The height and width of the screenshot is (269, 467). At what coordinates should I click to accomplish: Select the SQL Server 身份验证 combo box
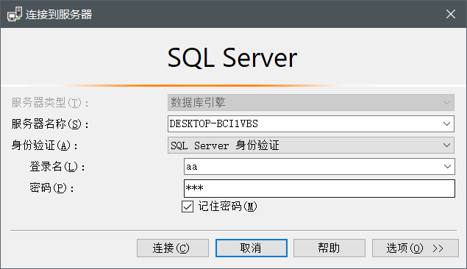[311, 146]
